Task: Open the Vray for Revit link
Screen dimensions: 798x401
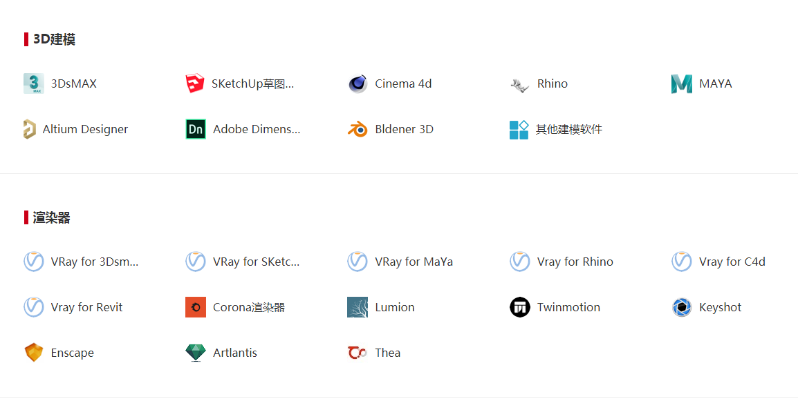Action: tap(86, 307)
